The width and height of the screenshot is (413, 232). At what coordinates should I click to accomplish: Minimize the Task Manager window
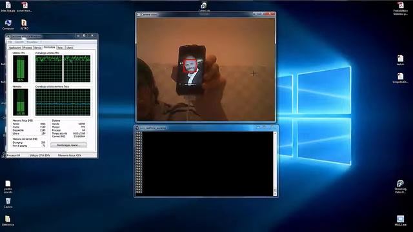(x=79, y=36)
